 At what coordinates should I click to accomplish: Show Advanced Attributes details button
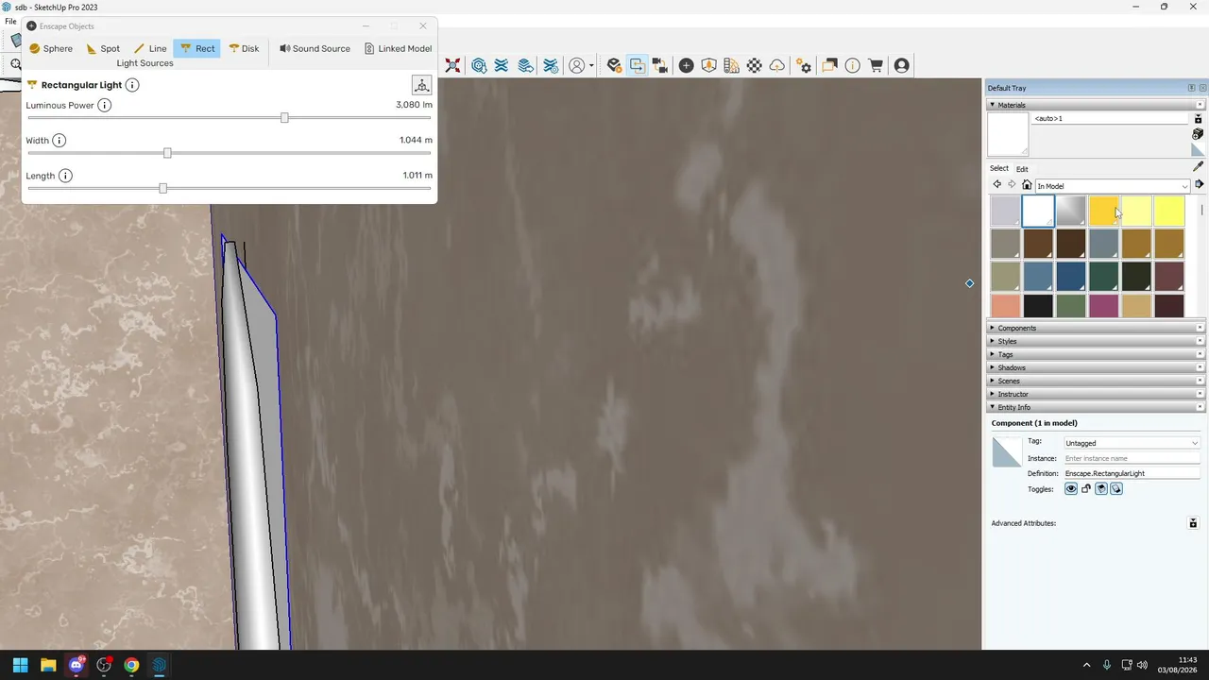(x=1193, y=523)
